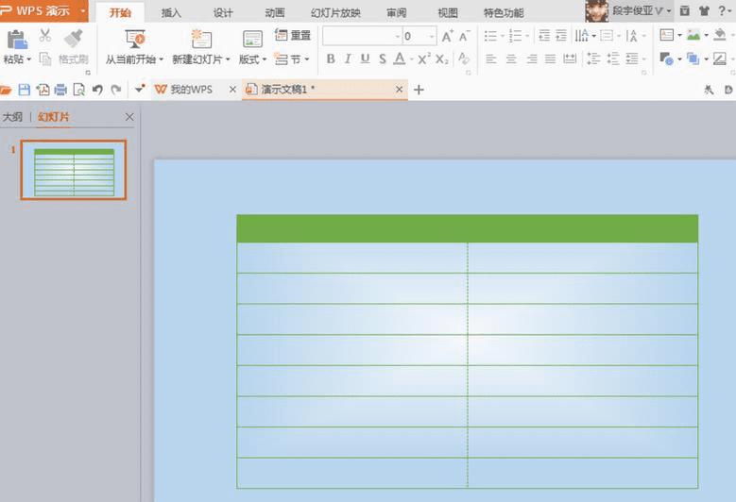Open the 动画 (Animation) ribbon tab
Image resolution: width=736 pixels, height=502 pixels.
(x=275, y=13)
